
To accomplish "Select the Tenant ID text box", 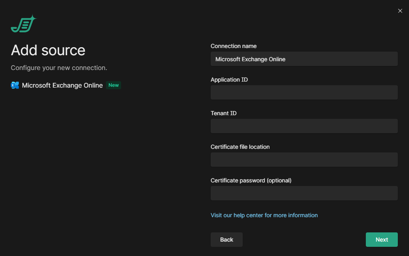I will 304,126.
